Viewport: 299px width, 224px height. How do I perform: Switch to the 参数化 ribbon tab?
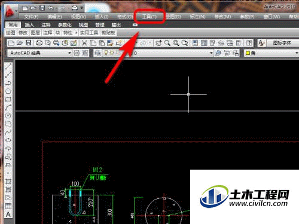[x=65, y=24]
